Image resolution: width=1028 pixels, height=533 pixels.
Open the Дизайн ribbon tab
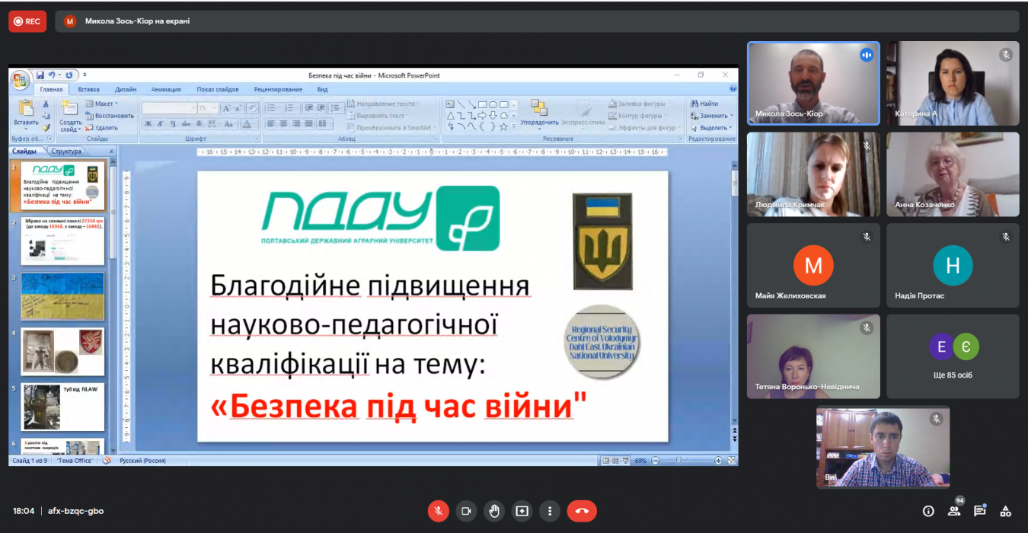coord(126,89)
